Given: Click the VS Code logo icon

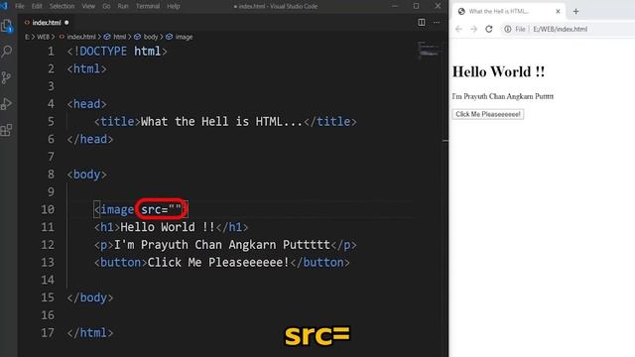Looking at the screenshot, I should [4, 6].
